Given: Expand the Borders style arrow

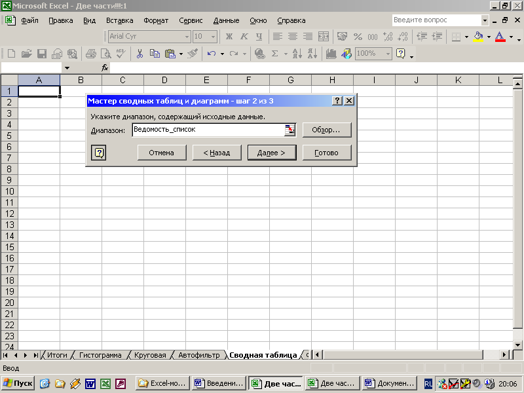Looking at the screenshot, I should (x=466, y=37).
